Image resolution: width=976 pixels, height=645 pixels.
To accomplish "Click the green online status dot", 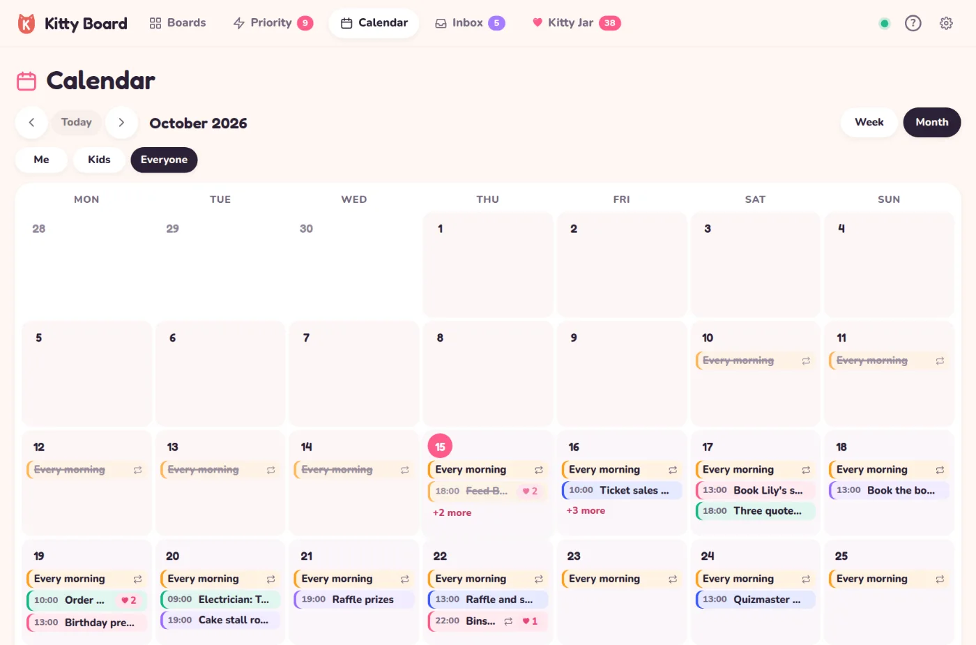I will click(885, 24).
